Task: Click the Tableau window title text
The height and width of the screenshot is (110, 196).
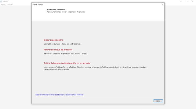Action: click(5, 2)
